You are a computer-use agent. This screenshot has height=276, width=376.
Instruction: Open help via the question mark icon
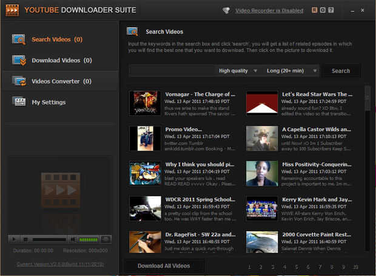pos(331,10)
